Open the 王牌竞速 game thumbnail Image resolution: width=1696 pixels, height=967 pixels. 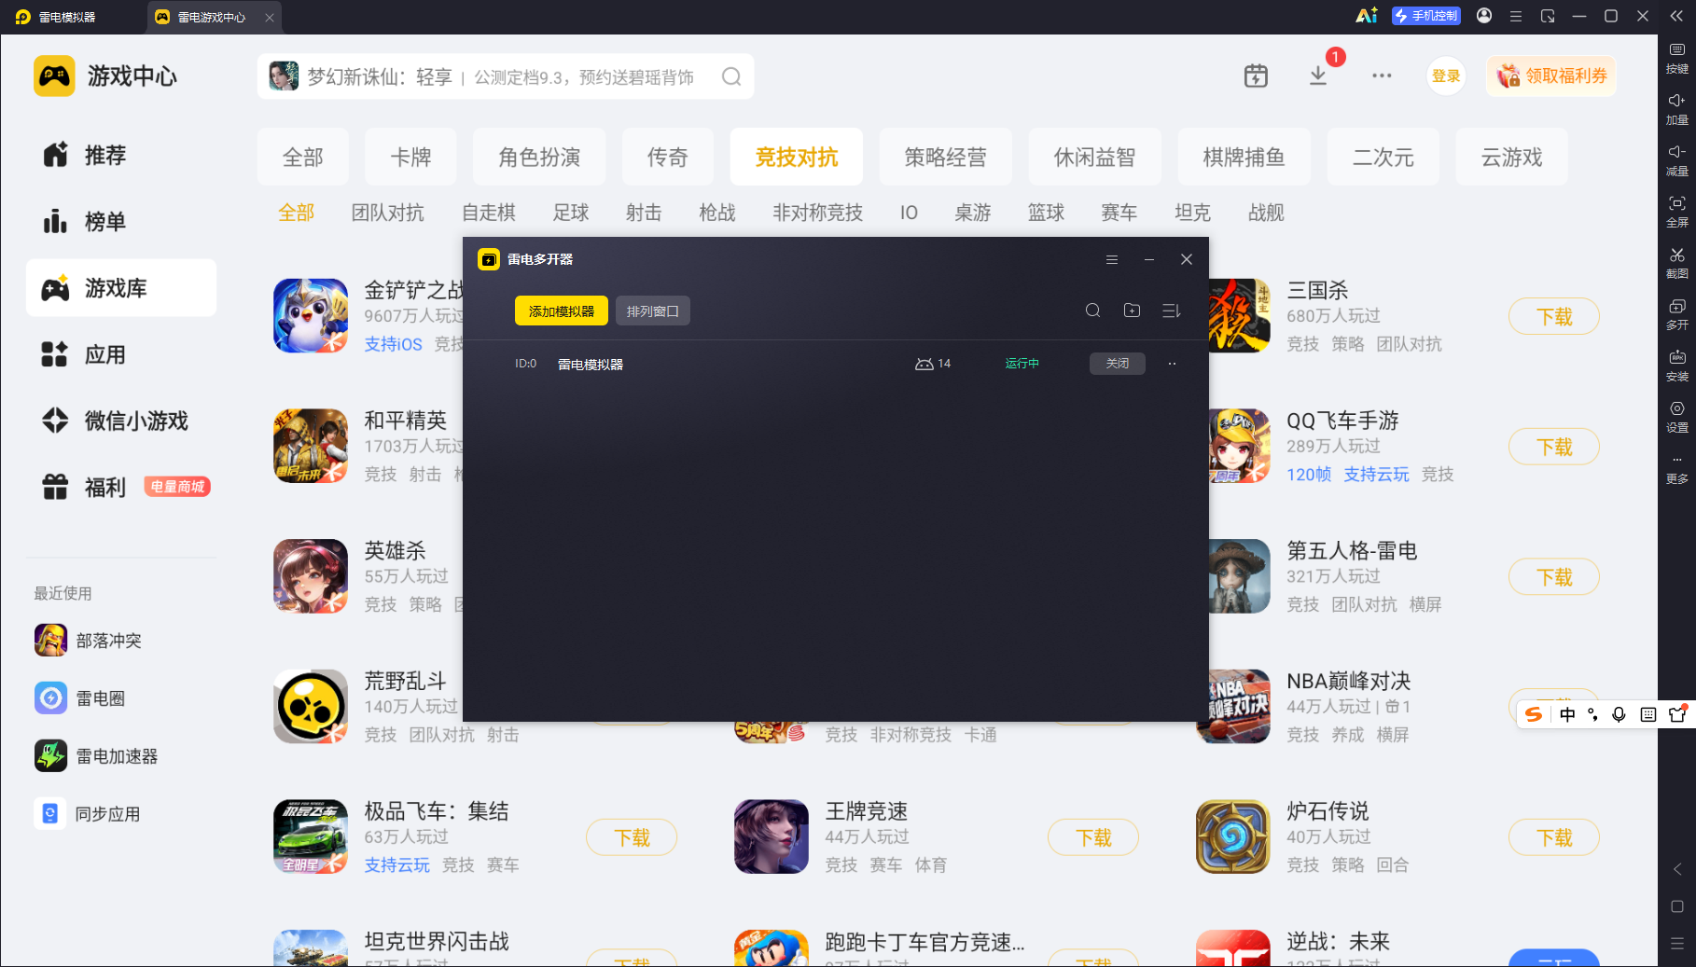(x=772, y=836)
